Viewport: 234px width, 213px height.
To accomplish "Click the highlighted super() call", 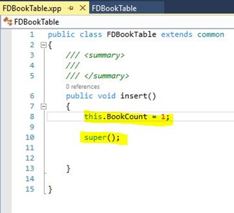I will tap(102, 138).
